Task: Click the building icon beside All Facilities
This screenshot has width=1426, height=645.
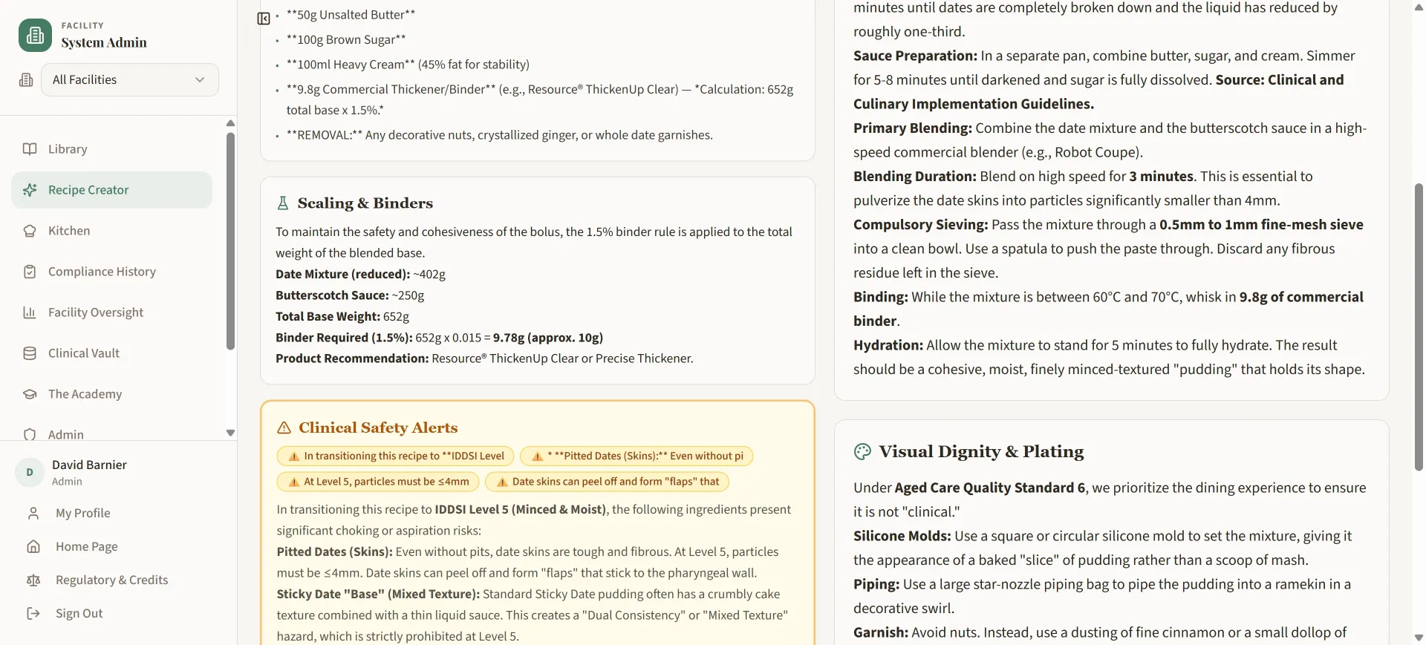Action: tap(26, 80)
